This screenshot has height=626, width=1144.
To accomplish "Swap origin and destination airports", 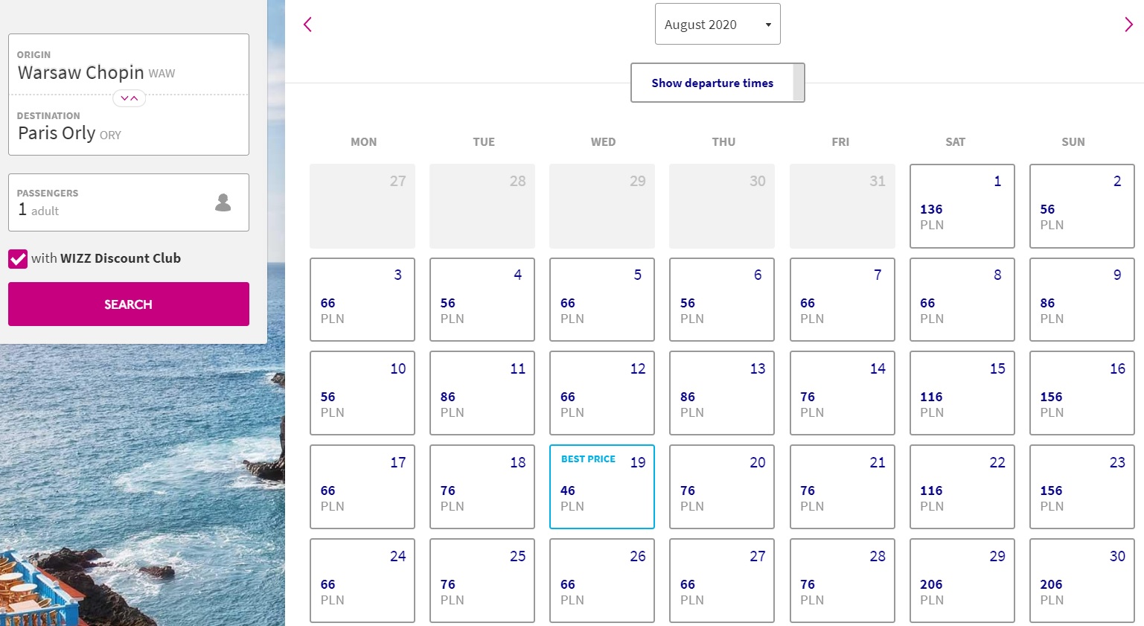I will point(130,98).
